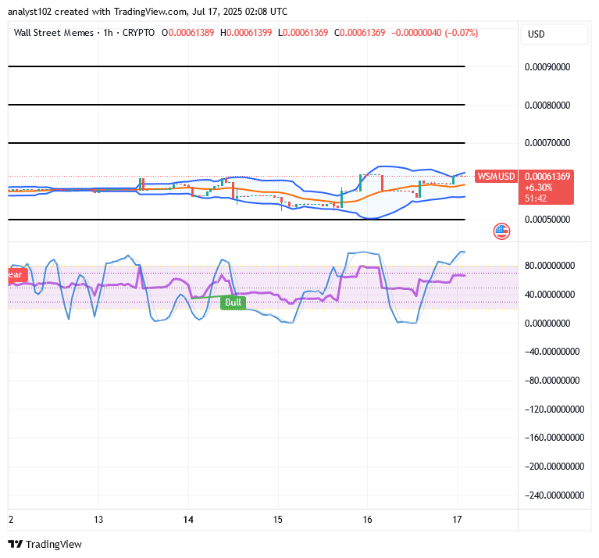The height and width of the screenshot is (558, 599).
Task: Click the low value 0.00061369 after L
Action: click(x=305, y=33)
